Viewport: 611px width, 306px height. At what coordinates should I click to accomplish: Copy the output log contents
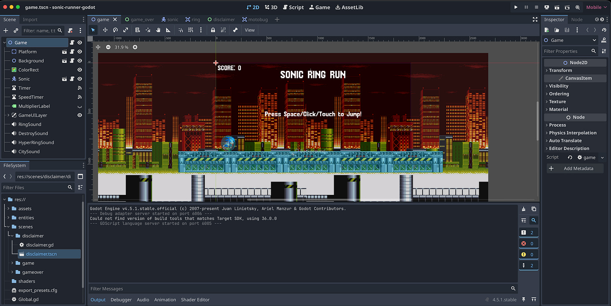(x=534, y=209)
